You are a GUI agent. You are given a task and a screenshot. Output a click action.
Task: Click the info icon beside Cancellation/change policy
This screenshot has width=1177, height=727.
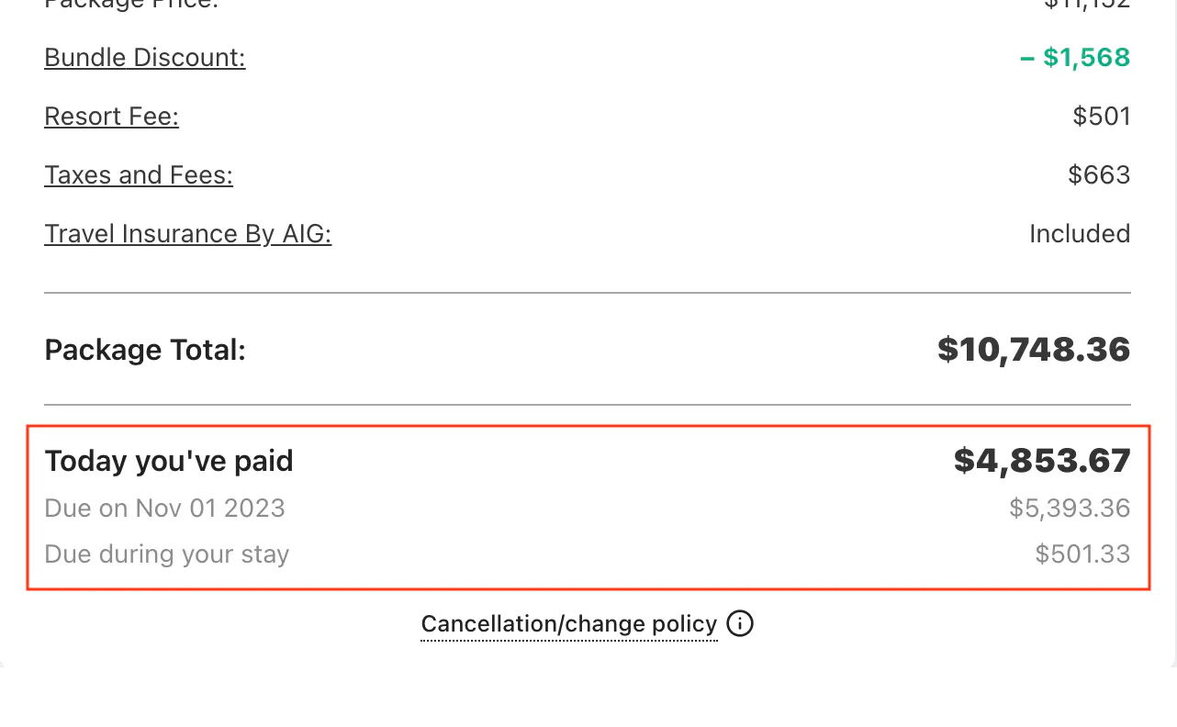pos(739,623)
